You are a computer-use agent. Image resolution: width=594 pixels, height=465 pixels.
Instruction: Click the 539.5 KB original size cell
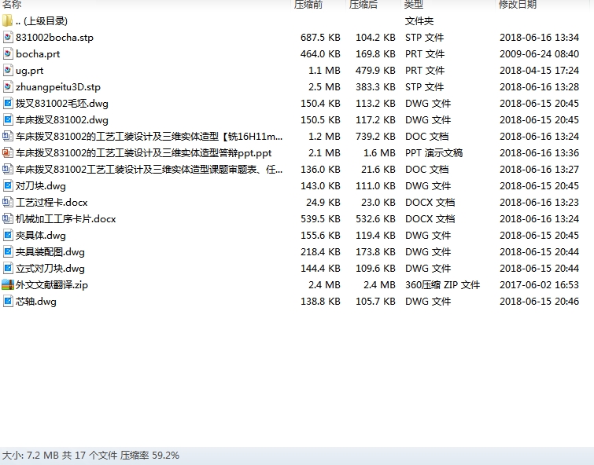(x=320, y=218)
